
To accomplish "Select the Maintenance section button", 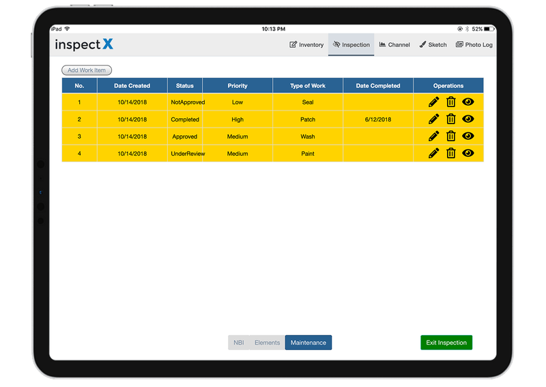I will (x=308, y=343).
